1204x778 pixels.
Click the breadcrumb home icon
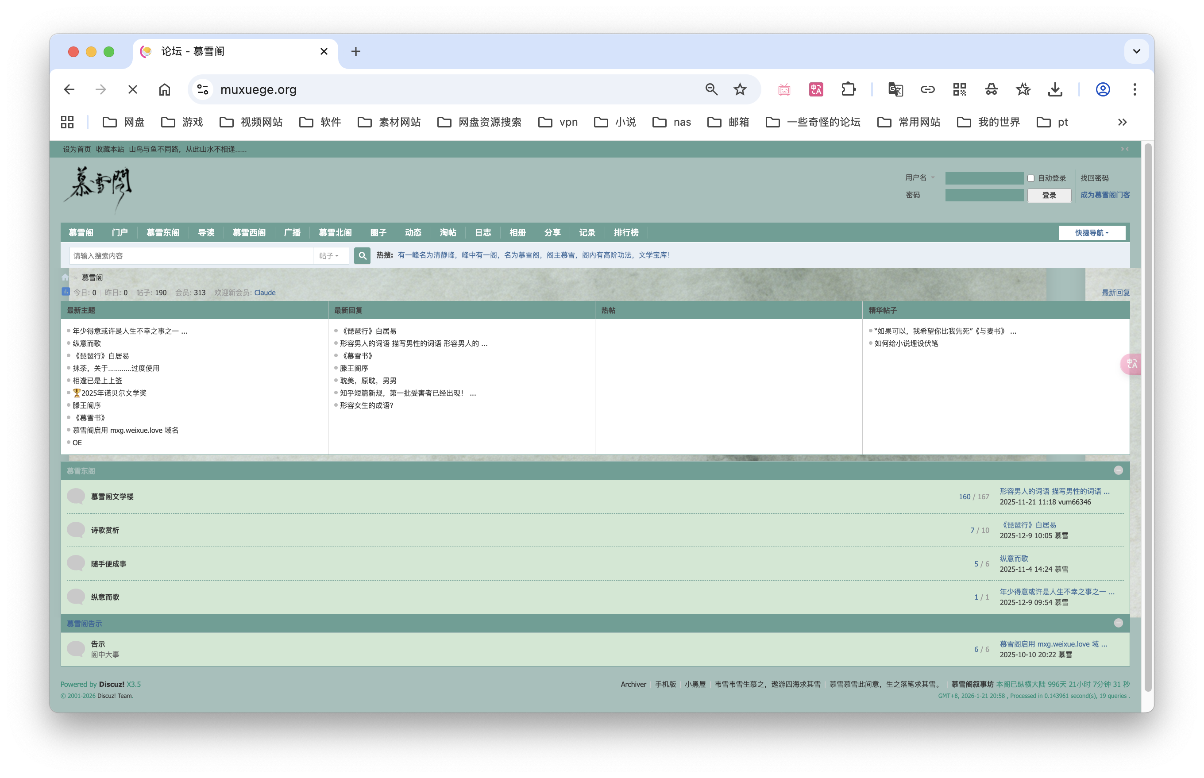point(65,277)
